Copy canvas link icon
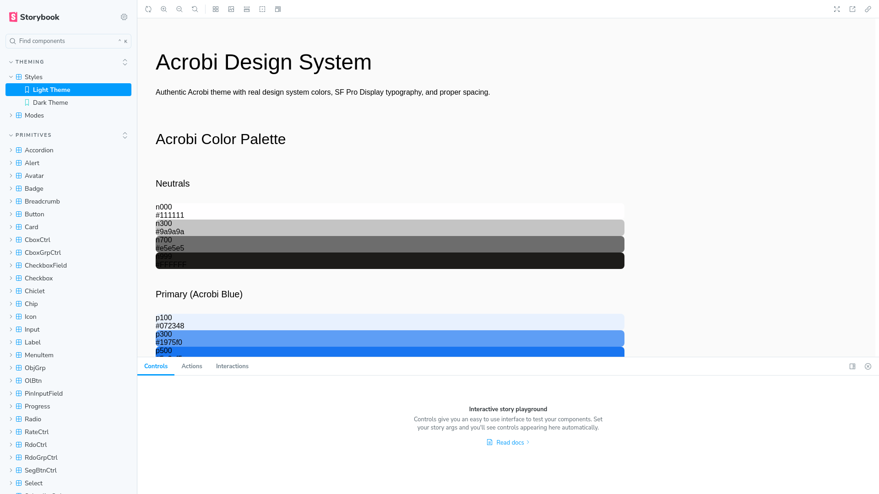Image resolution: width=879 pixels, height=494 pixels. [868, 9]
